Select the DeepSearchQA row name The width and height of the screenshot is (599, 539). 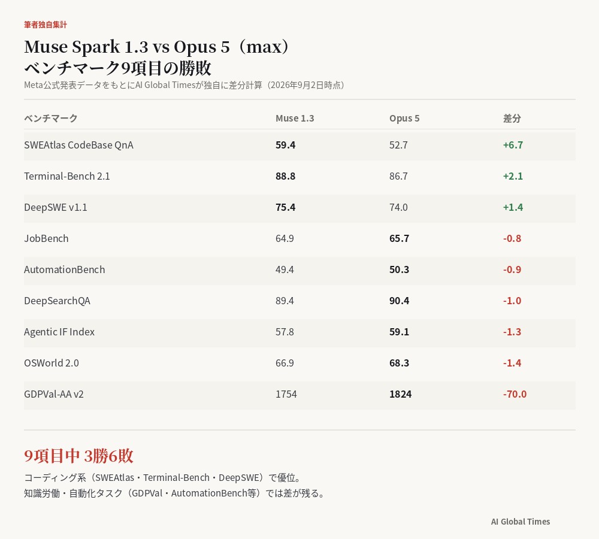tap(58, 301)
